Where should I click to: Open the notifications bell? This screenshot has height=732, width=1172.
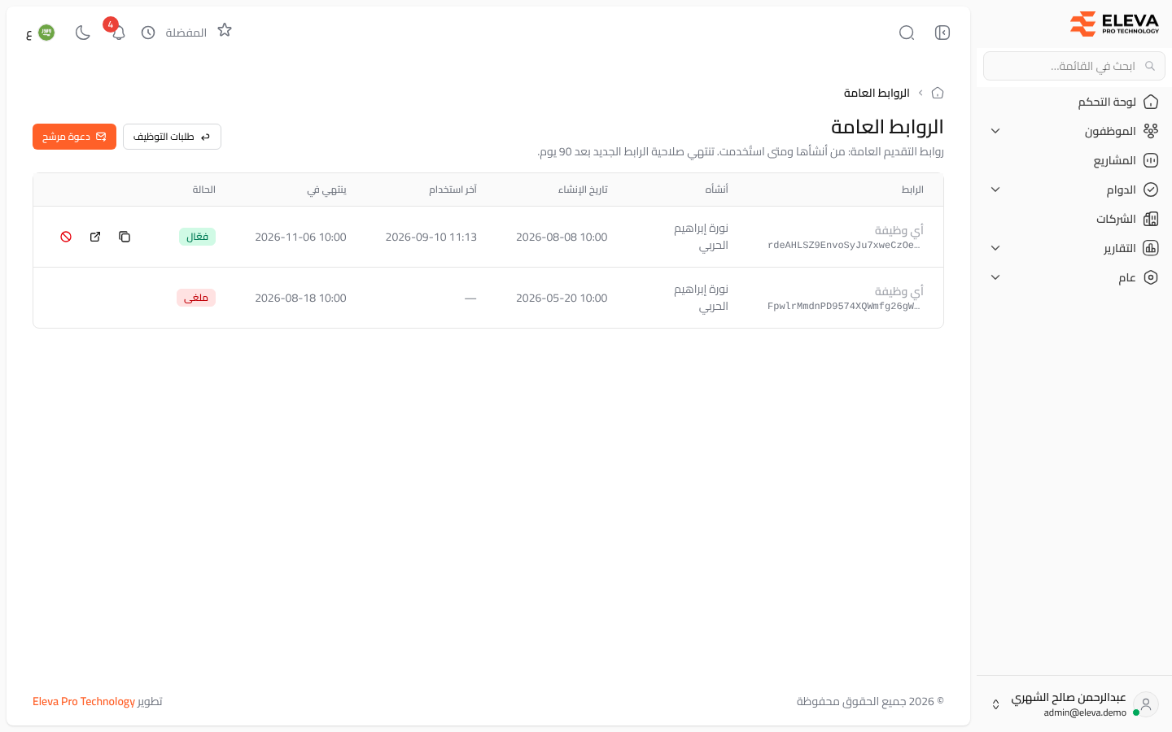118,33
